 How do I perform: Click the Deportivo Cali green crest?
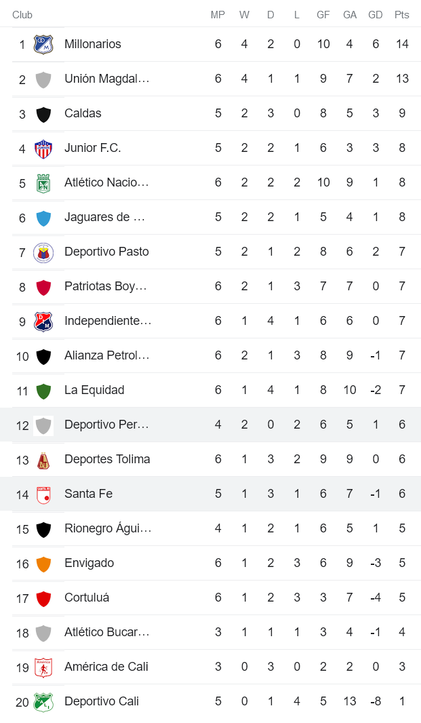point(43,702)
